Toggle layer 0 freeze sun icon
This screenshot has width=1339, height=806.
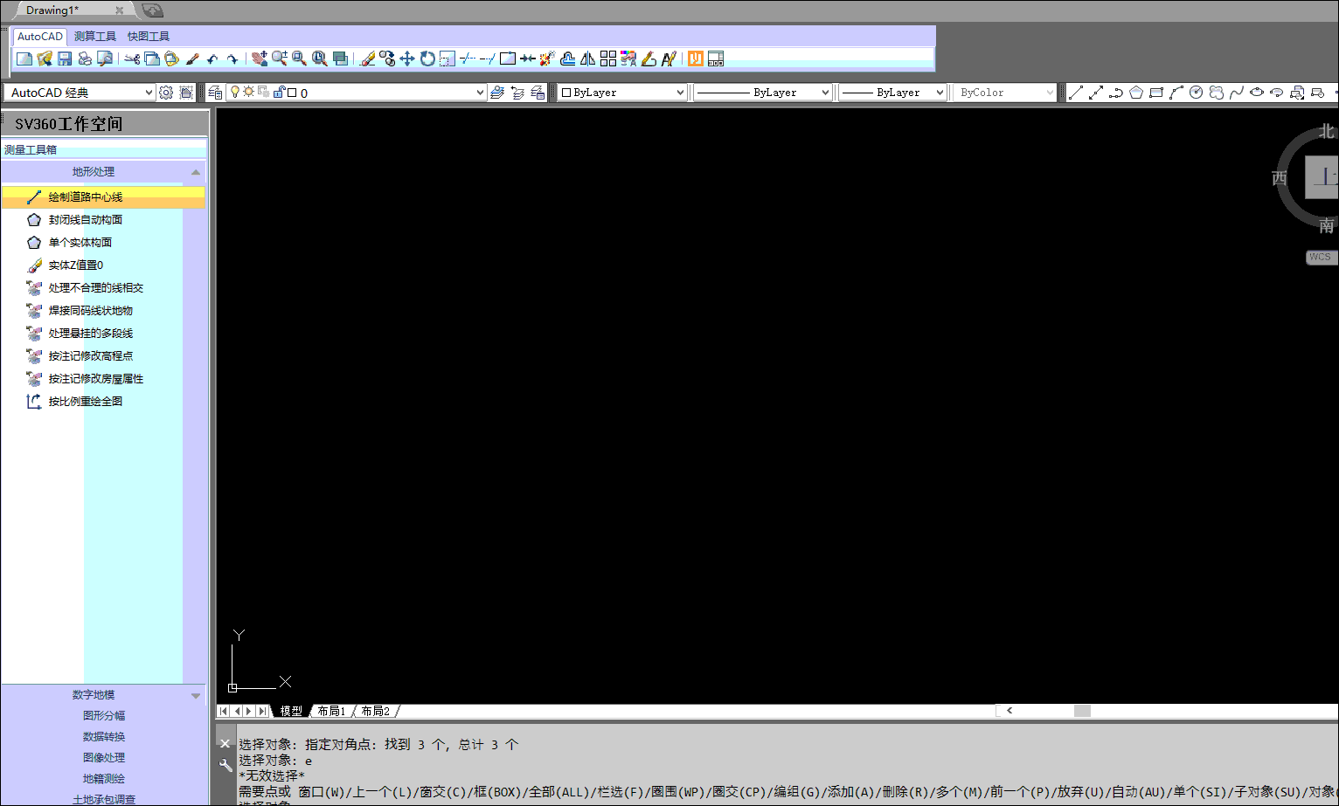248,92
